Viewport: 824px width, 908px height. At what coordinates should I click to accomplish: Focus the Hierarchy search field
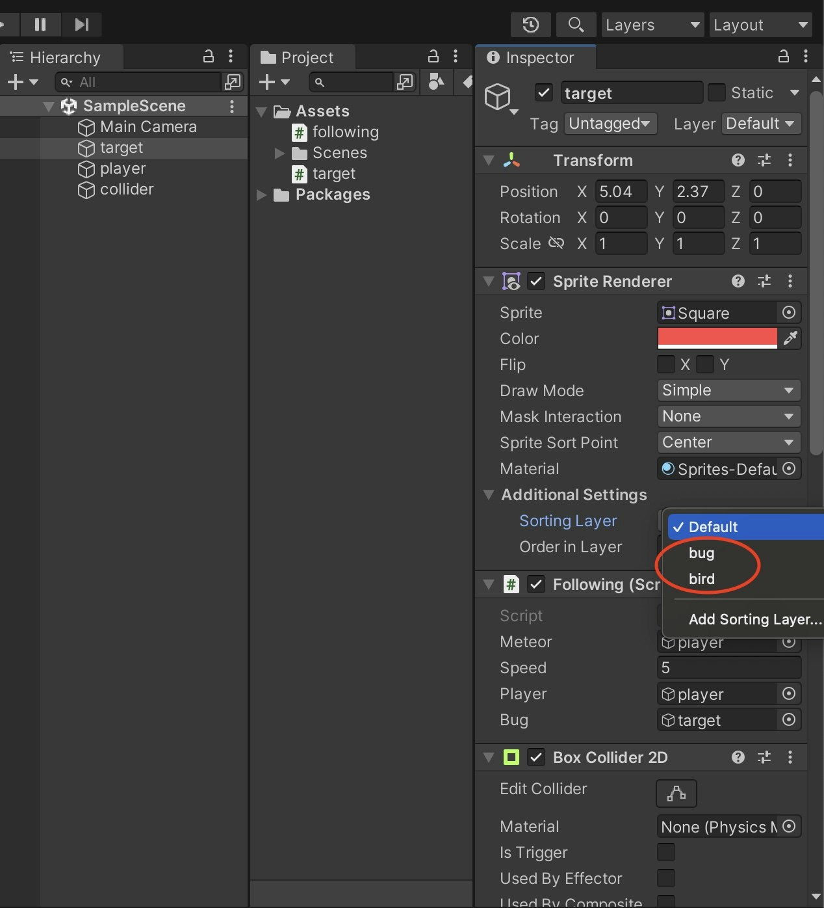138,82
